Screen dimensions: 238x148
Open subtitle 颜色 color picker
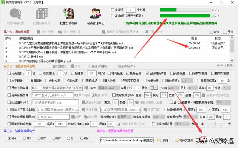[x=154, y=88]
